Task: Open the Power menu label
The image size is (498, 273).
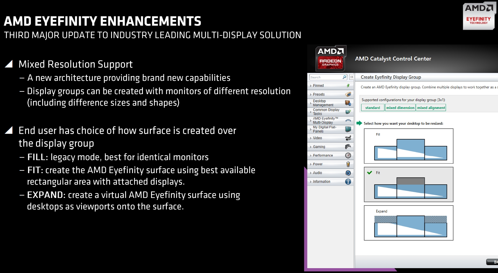Action: [318, 164]
